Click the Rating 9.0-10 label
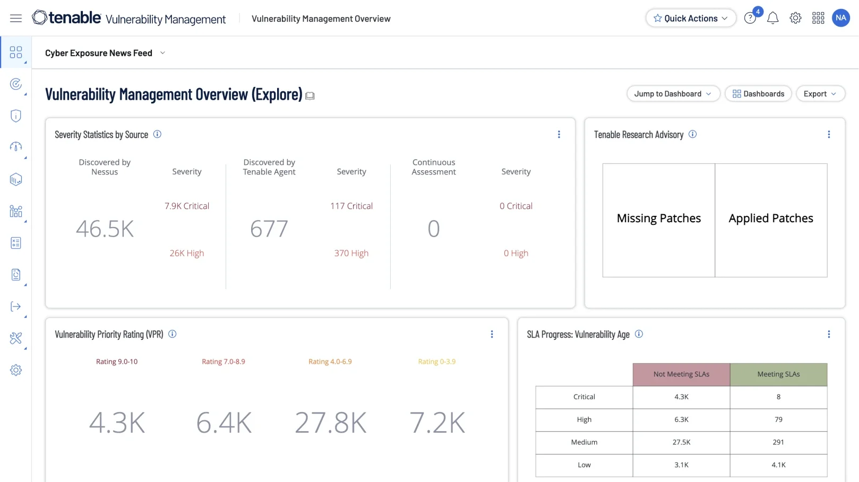 click(x=117, y=362)
